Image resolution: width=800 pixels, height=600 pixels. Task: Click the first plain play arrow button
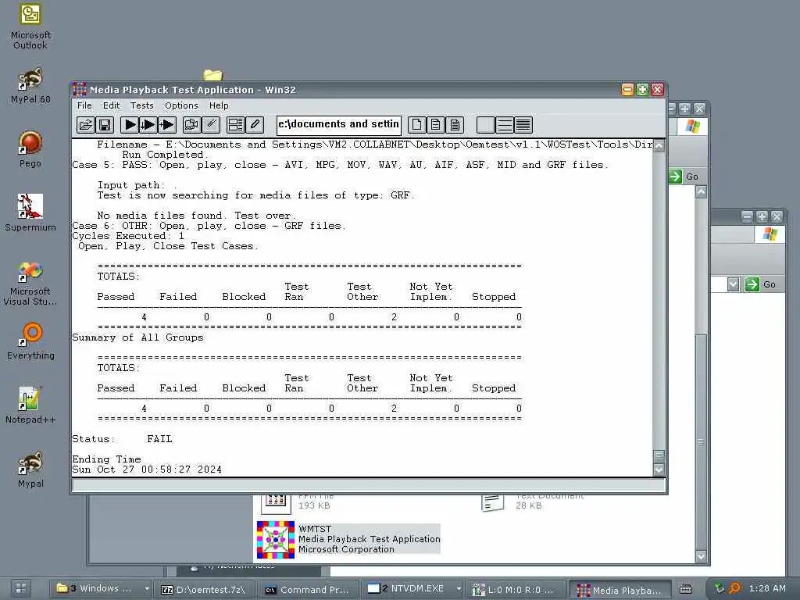pos(130,124)
